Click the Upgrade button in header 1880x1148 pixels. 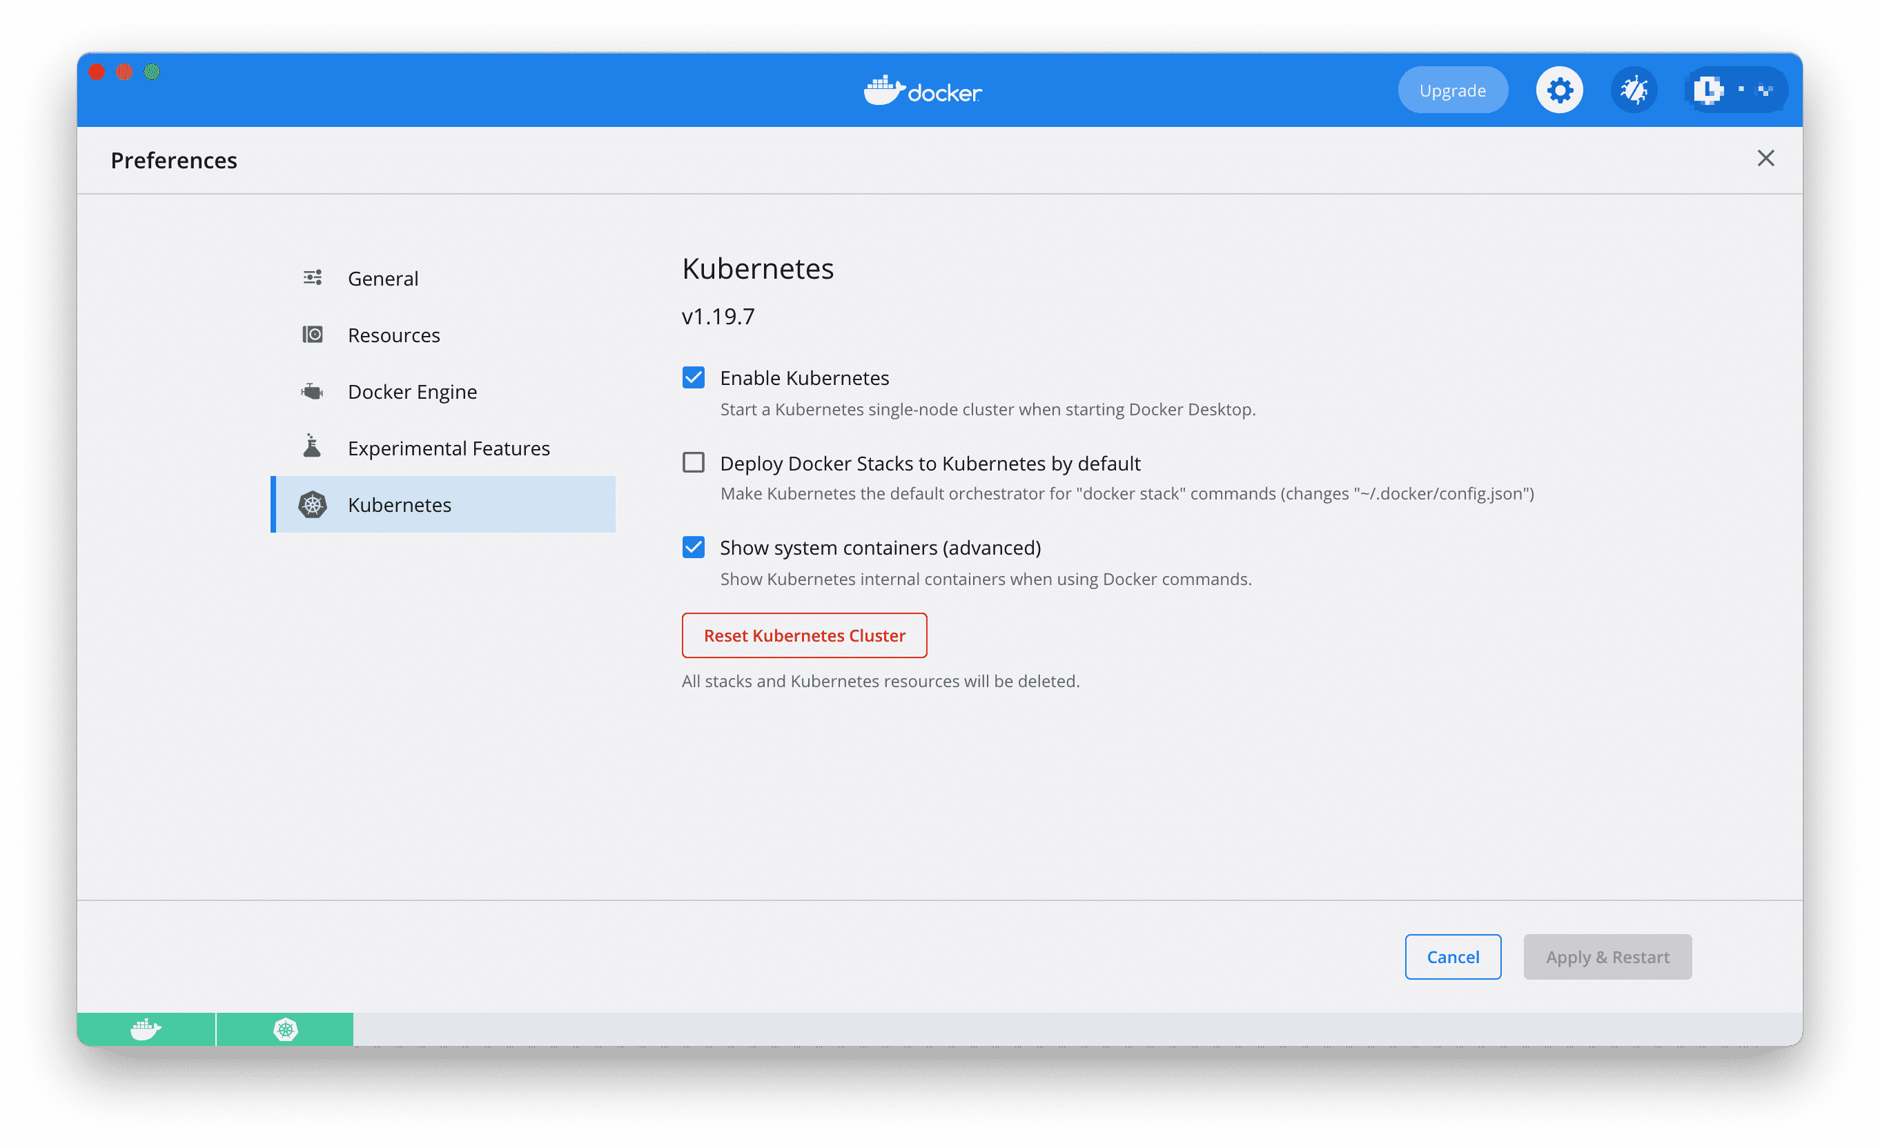1452,90
